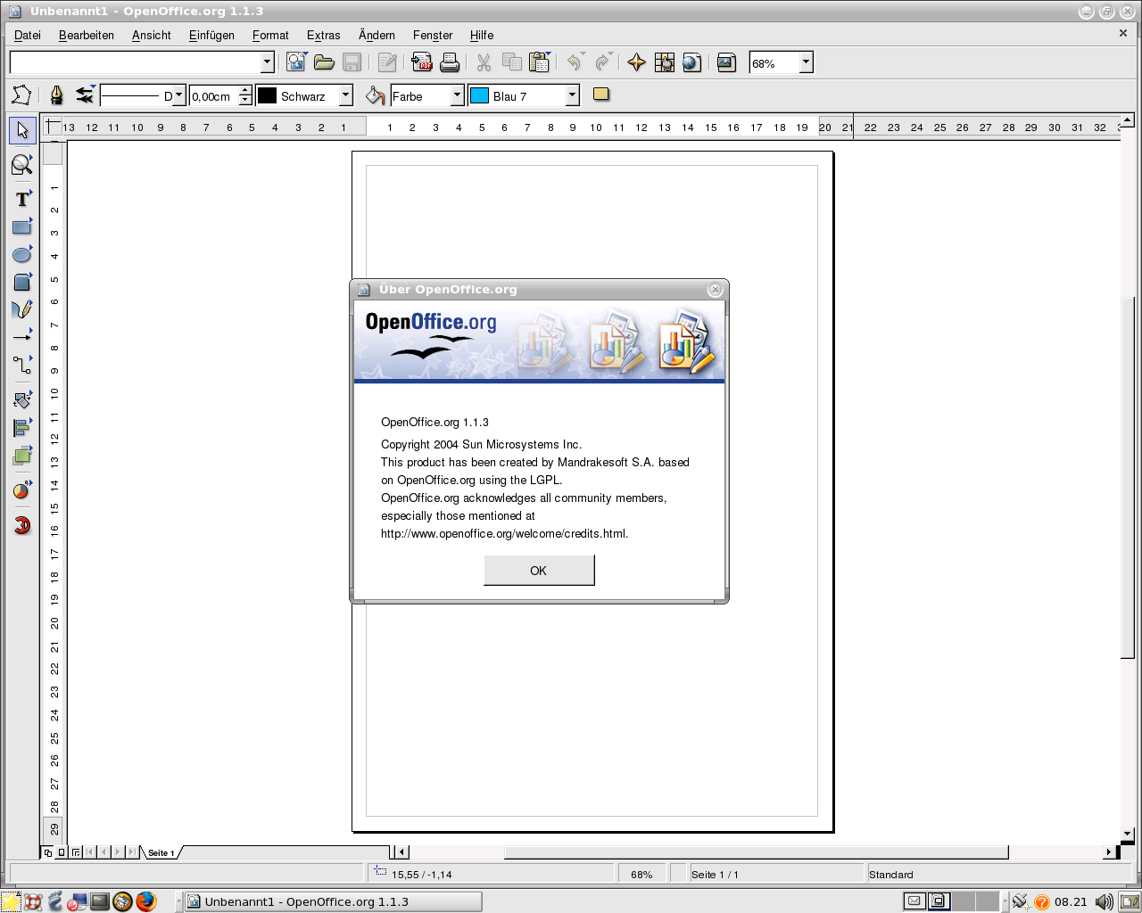The image size is (1142, 913).
Task: Select the Ellipse drawing tool
Action: point(22,255)
